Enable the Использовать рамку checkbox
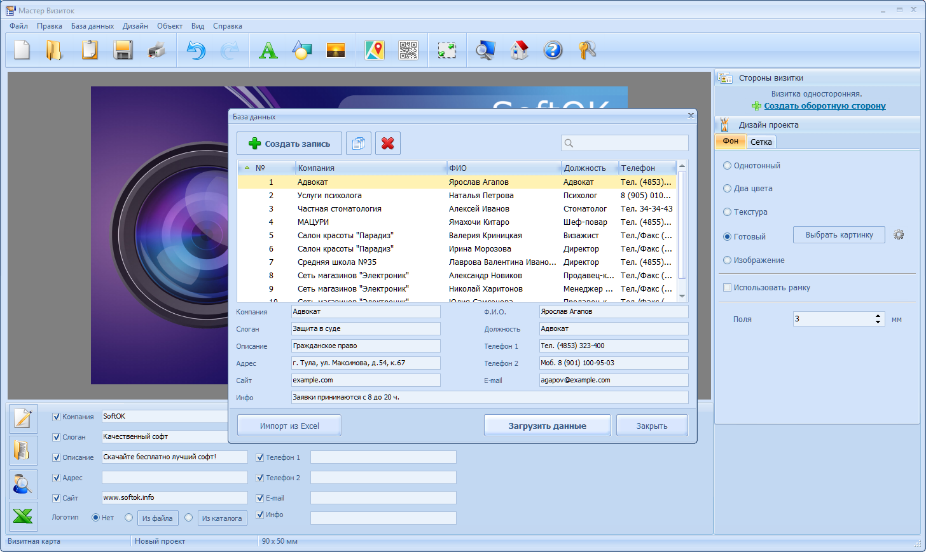This screenshot has width=926, height=552. click(727, 287)
